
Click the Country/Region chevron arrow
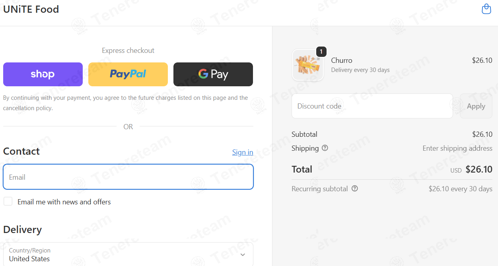[x=243, y=254]
